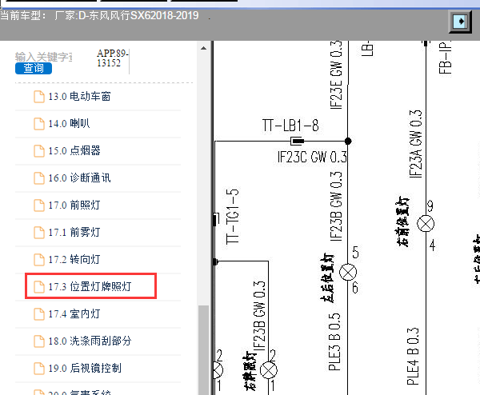This screenshot has height=395, width=480.
Task: Click the sidebar scrollbar thumb
Action: click(x=203, y=349)
